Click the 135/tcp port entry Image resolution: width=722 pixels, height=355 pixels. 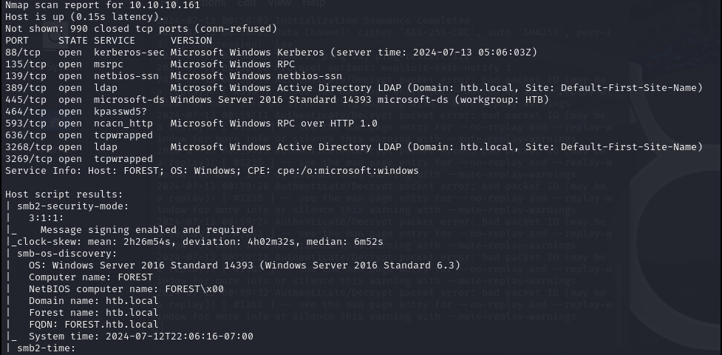click(x=26, y=64)
